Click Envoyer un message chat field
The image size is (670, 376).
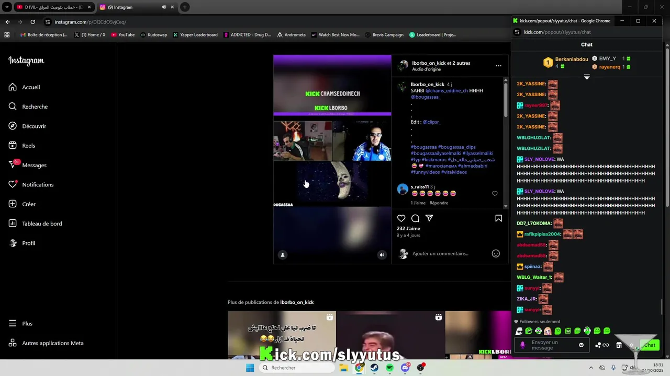pos(552,345)
